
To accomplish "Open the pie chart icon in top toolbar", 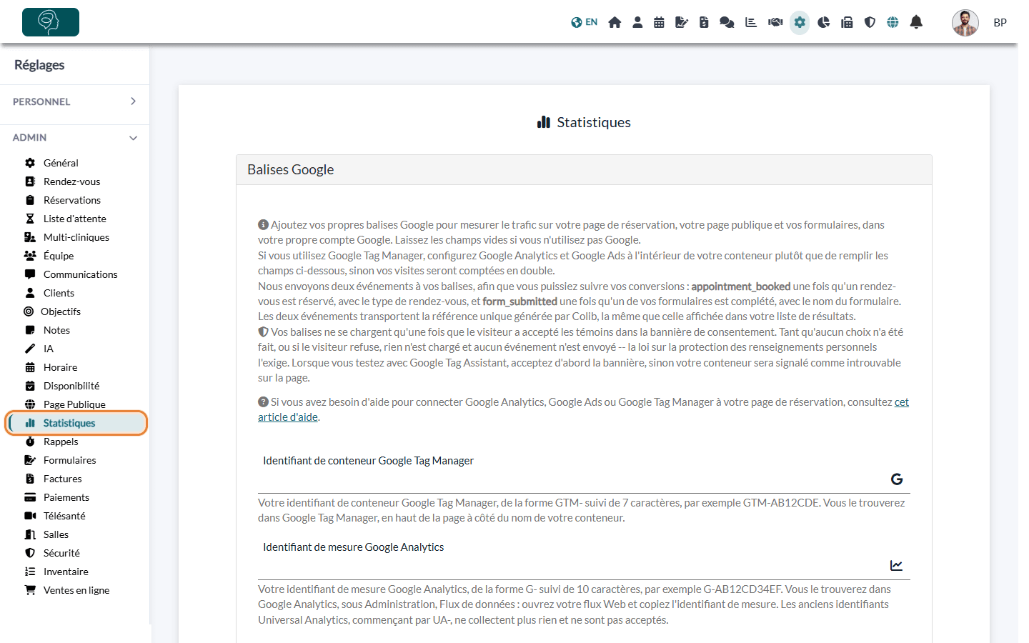I will click(x=824, y=22).
